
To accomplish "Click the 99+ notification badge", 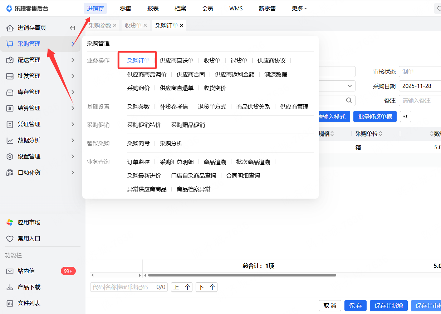I will click(68, 271).
